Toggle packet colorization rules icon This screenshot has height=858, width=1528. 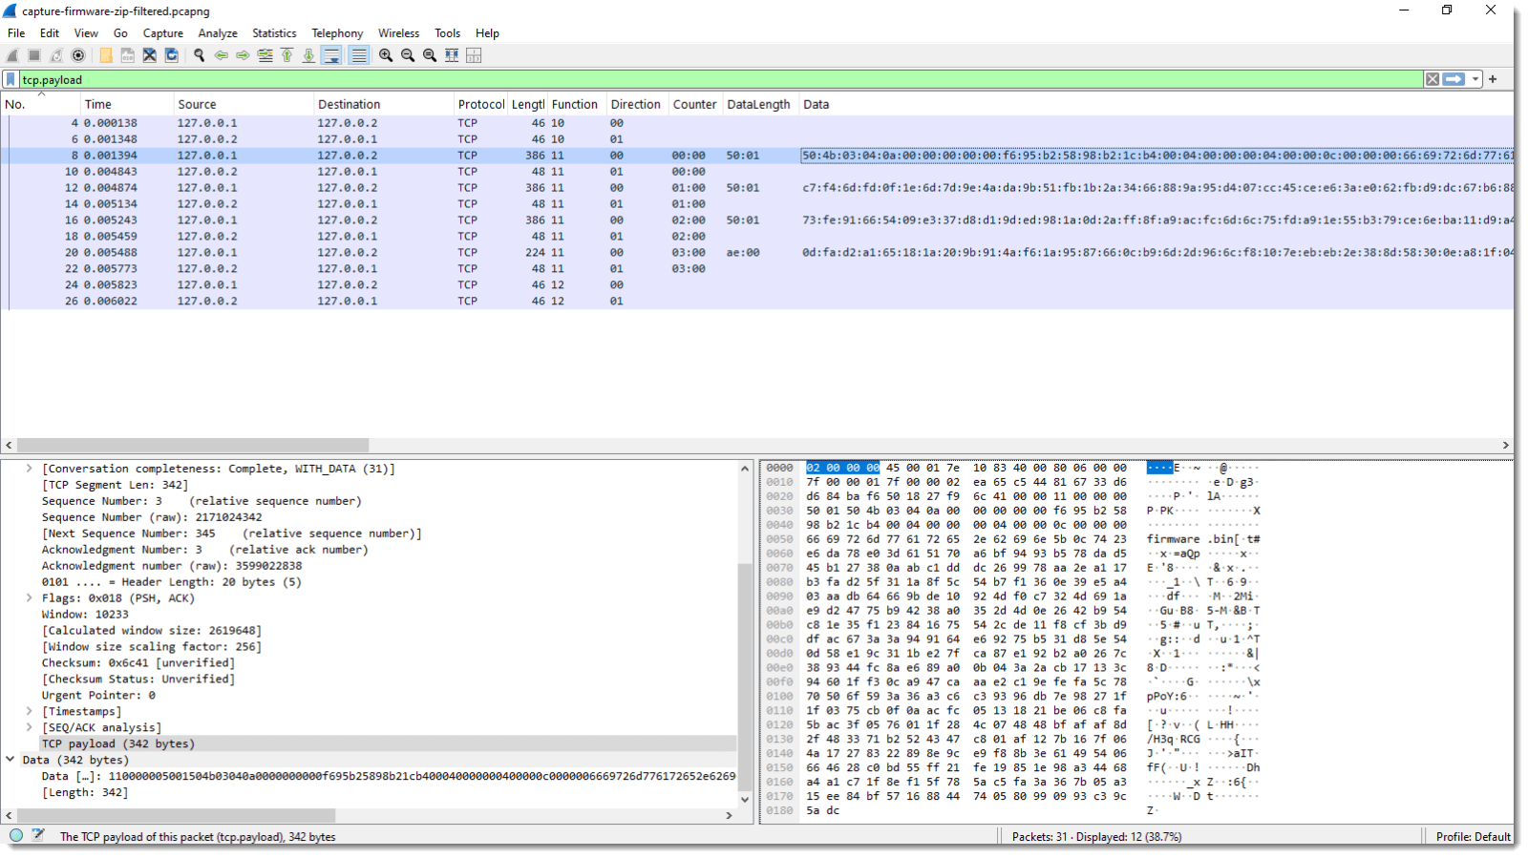point(358,55)
